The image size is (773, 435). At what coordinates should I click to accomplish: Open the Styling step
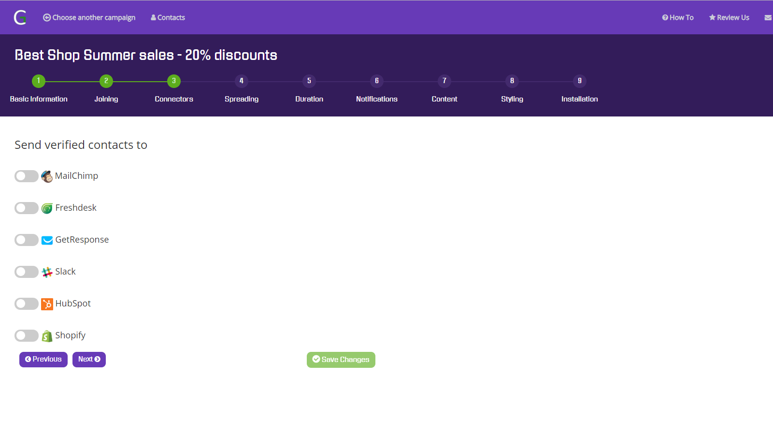point(512,99)
